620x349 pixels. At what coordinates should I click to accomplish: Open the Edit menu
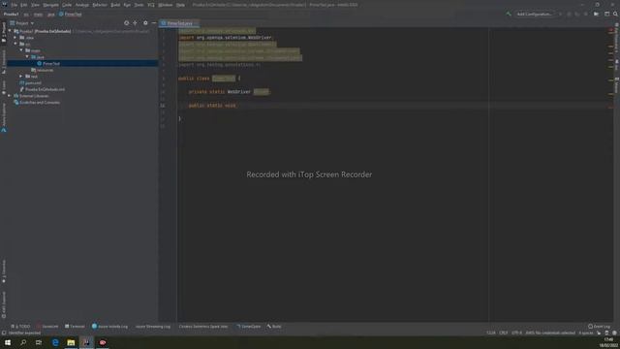point(23,5)
